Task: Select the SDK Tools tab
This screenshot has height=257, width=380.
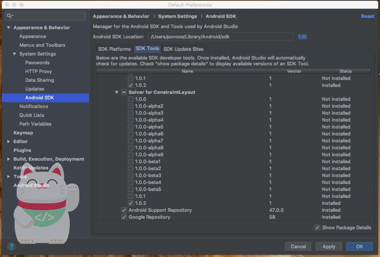Action: (x=147, y=49)
